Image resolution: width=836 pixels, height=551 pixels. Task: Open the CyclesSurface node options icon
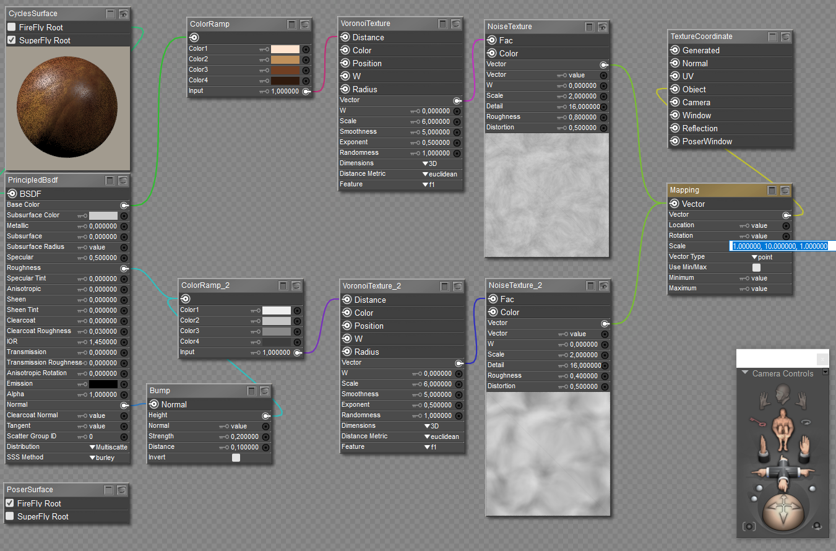111,13
